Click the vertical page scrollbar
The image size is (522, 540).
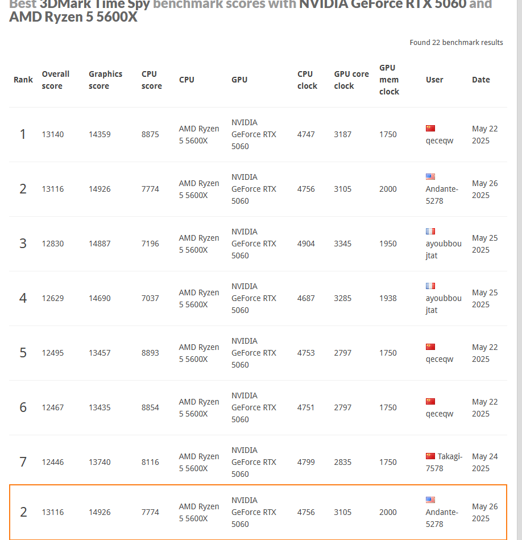pos(519,270)
